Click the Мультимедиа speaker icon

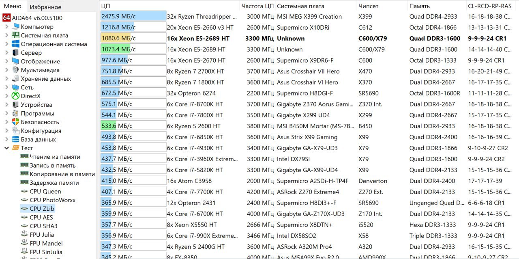tap(15, 70)
